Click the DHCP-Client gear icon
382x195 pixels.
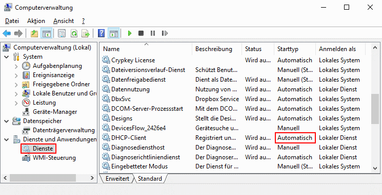point(106,137)
